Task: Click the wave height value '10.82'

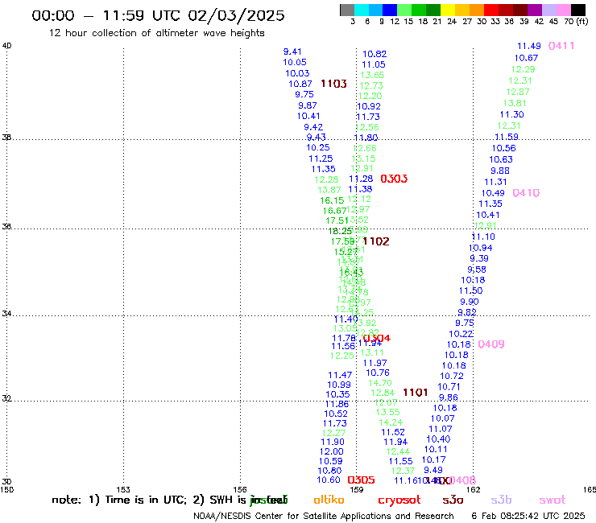Action: point(375,55)
